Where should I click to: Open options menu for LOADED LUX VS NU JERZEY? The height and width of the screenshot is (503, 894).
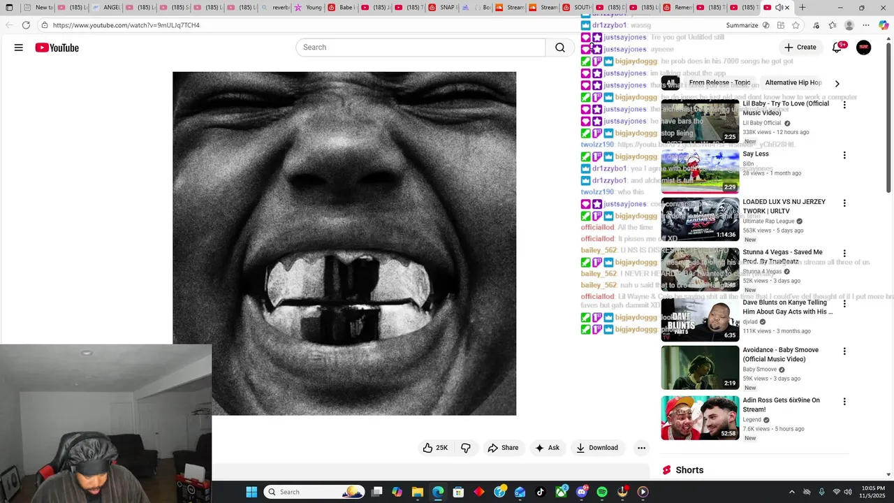coord(844,203)
